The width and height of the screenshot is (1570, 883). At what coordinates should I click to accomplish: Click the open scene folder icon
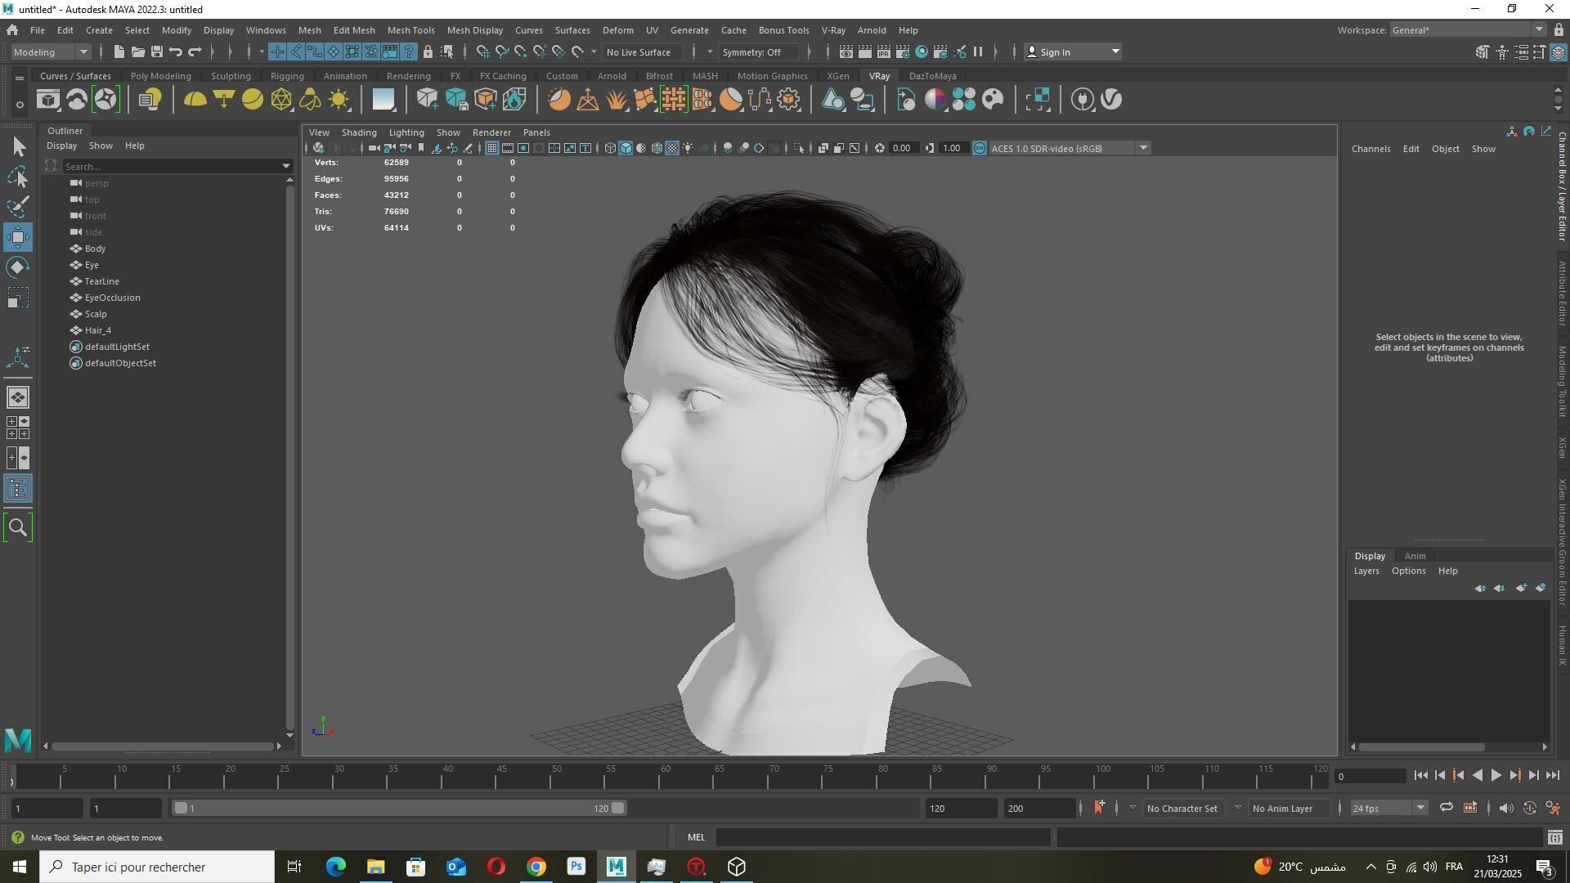(x=138, y=52)
